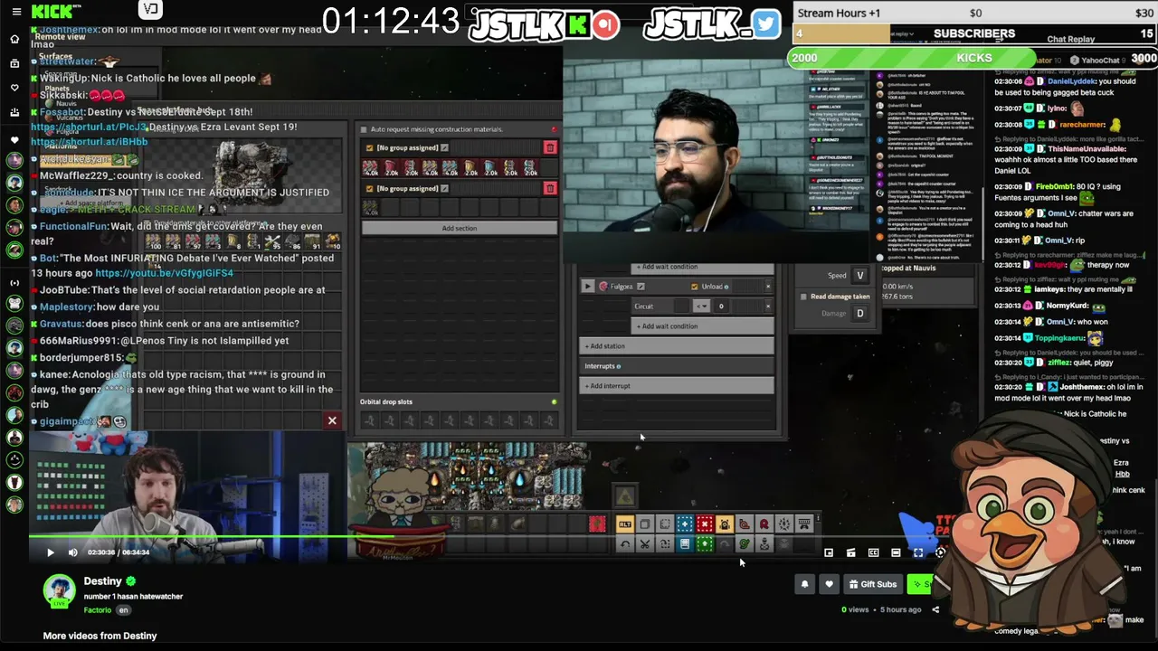Toggle the Read damage taken checkbox
The image size is (1158, 651).
click(x=803, y=297)
